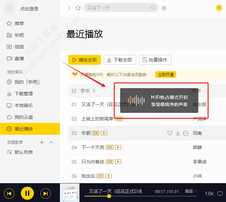The height and width of the screenshot is (202, 226).
Task: Refresh the page with reload icon
Action: (78, 8)
